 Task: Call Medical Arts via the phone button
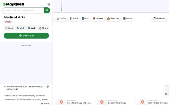[20, 28]
